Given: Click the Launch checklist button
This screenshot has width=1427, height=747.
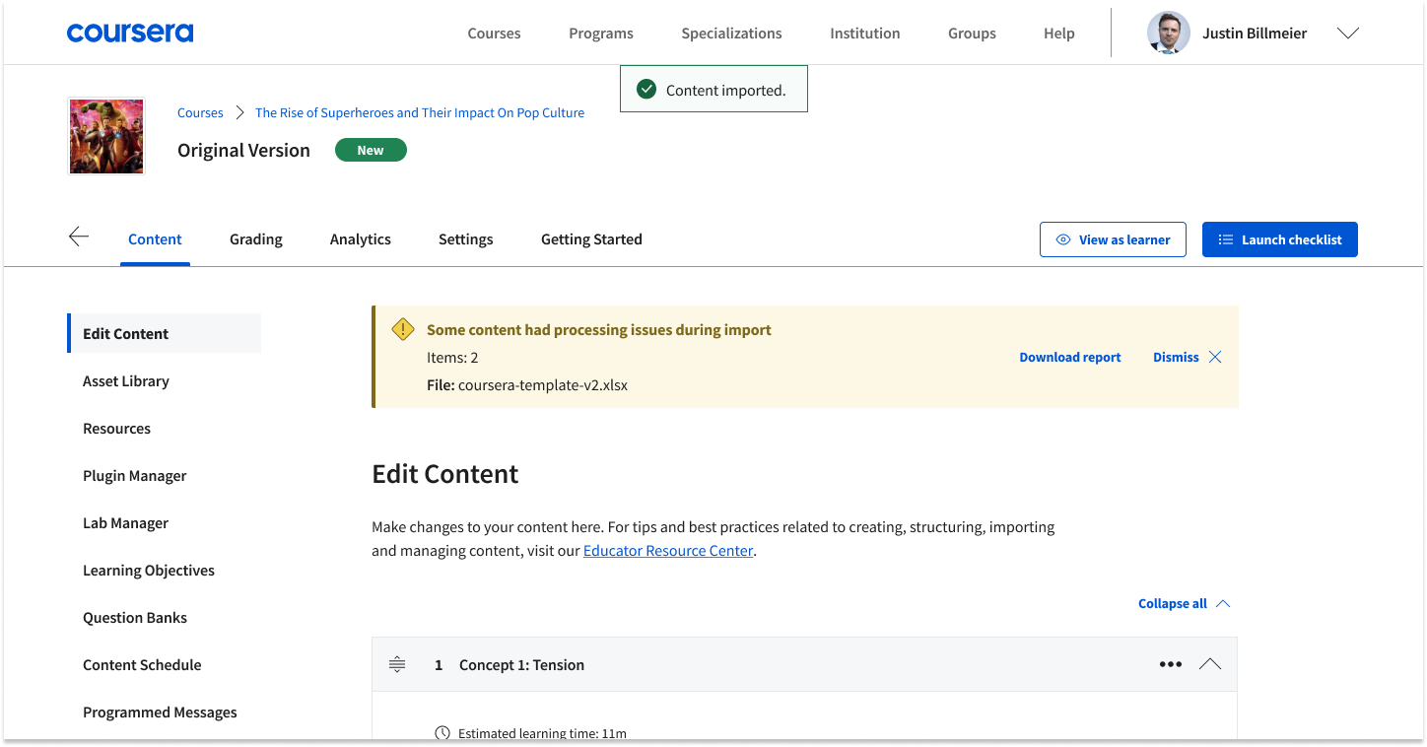Looking at the screenshot, I should tap(1280, 239).
